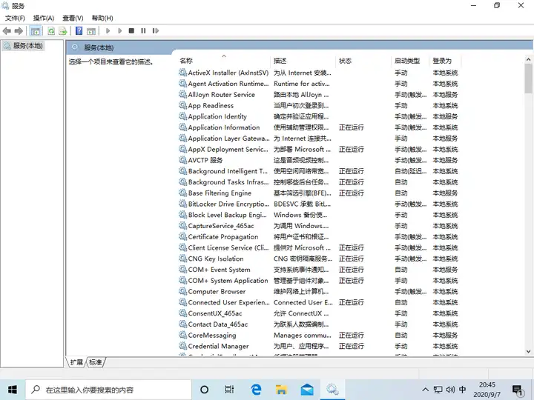Click the Back arrow in toolbar
534x400 pixels.
(x=7, y=31)
